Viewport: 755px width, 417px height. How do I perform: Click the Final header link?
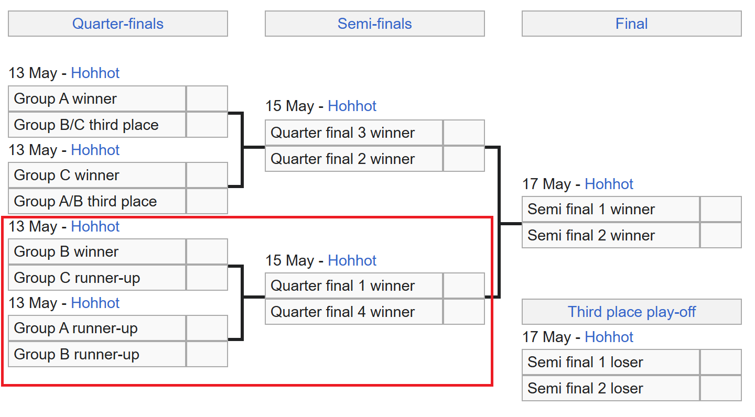pos(631,24)
